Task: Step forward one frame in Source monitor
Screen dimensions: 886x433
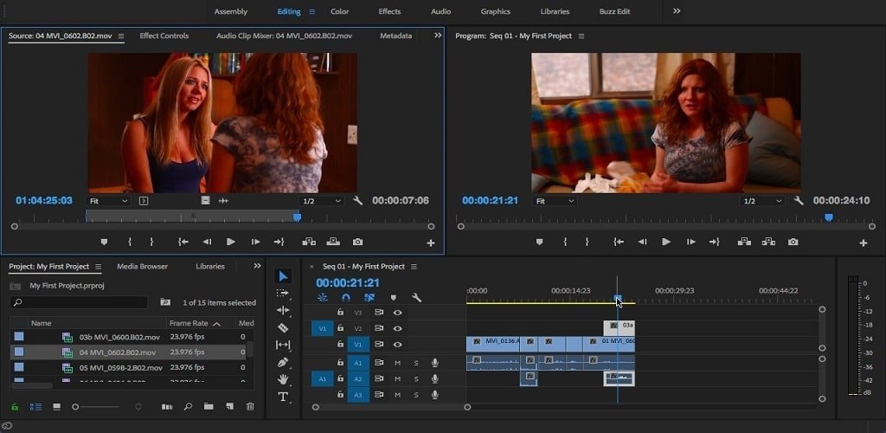Action: pos(255,242)
